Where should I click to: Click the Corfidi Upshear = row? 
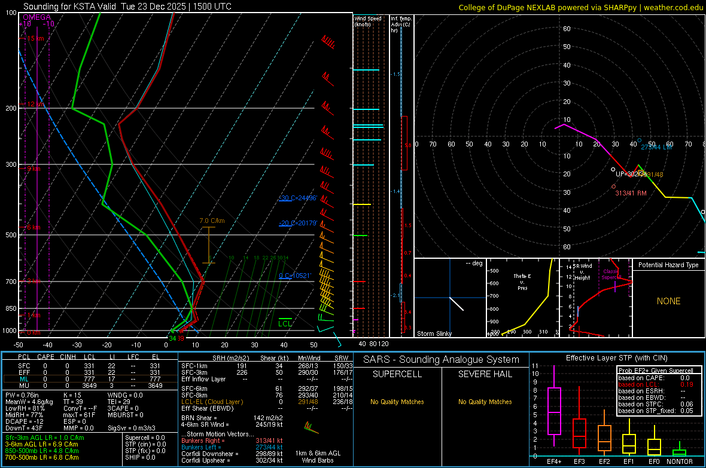[x=232, y=460]
